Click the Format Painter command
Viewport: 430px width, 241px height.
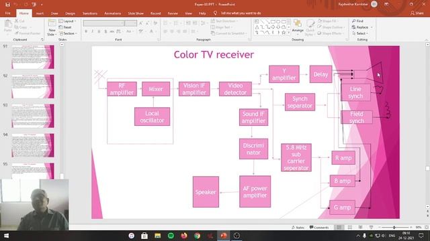(x=28, y=33)
